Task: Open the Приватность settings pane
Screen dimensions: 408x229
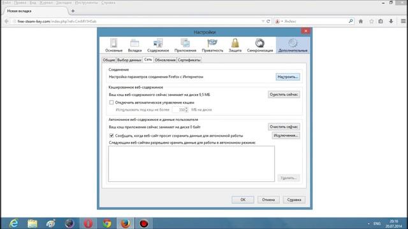Action: [x=212, y=45]
